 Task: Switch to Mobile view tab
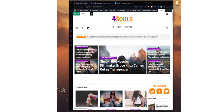click(x=83, y=14)
